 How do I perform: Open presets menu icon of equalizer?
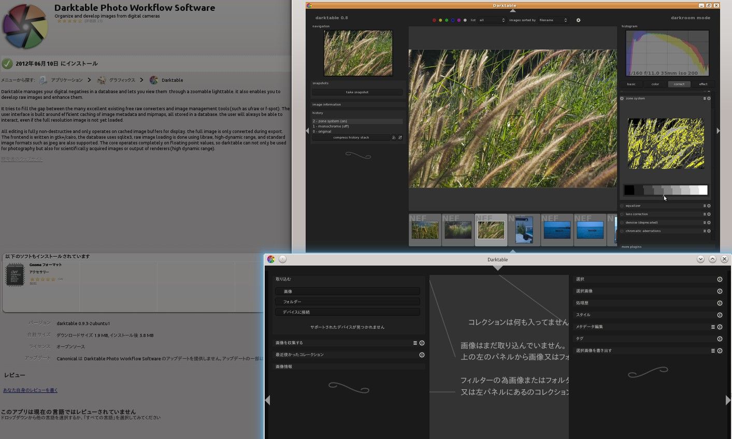tap(705, 206)
